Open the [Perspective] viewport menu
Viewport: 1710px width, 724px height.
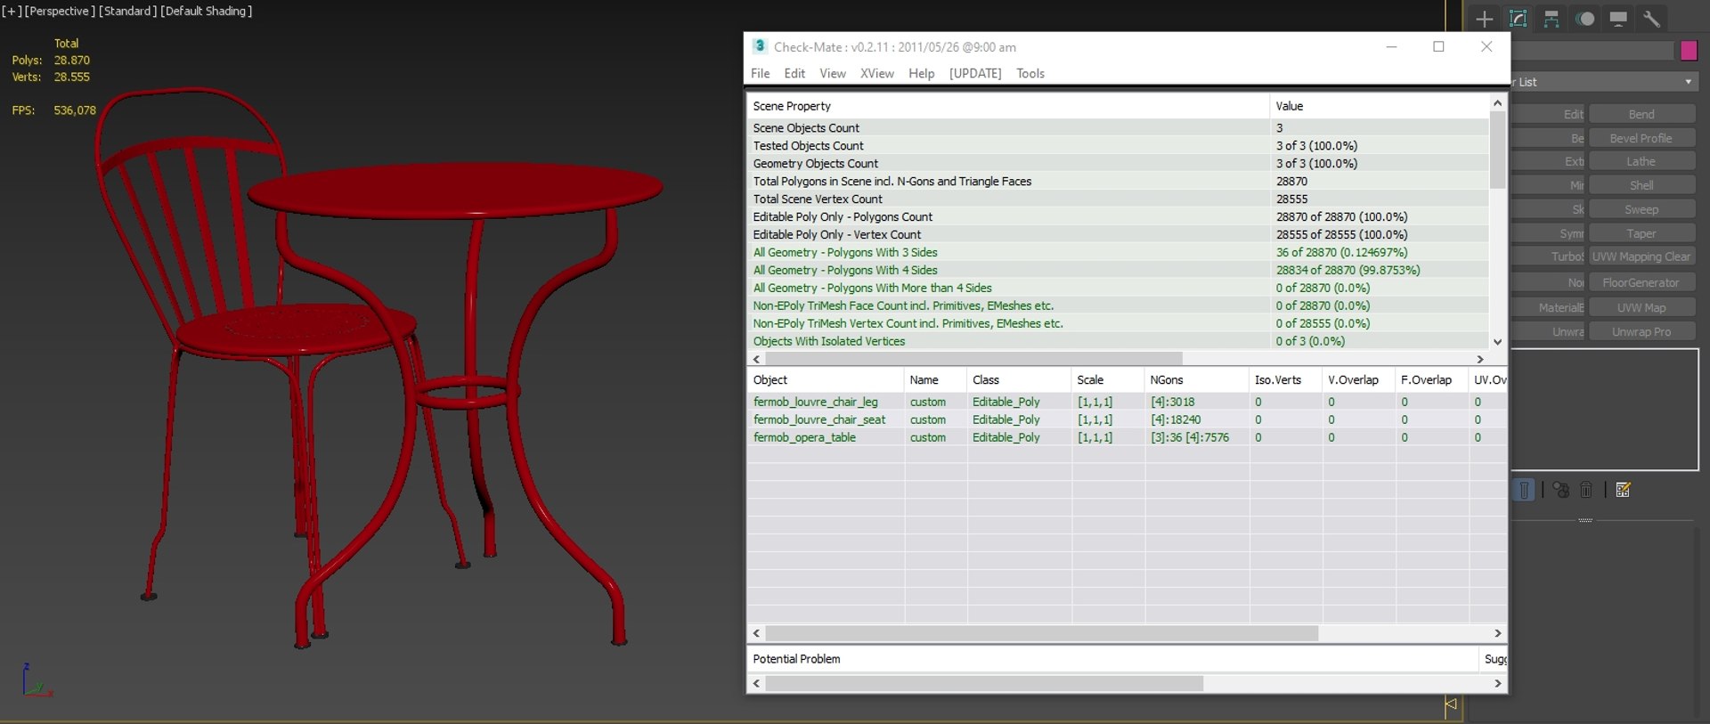pyautogui.click(x=59, y=11)
